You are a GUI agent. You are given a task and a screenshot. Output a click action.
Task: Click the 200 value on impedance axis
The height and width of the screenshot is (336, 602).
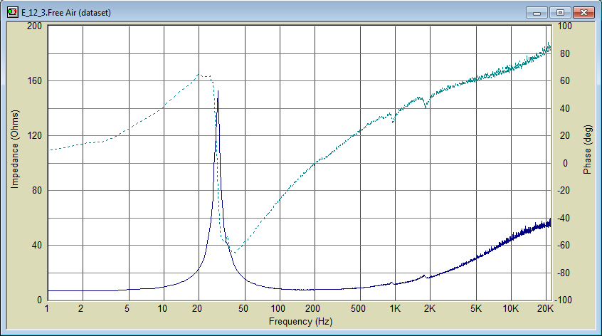[x=35, y=26]
